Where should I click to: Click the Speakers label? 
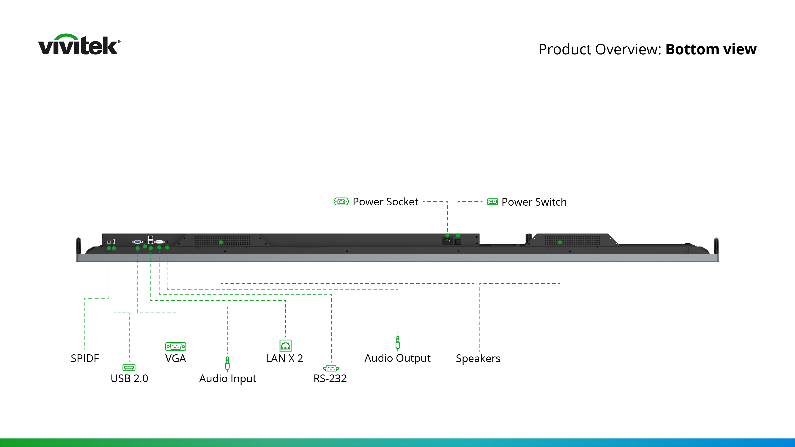pyautogui.click(x=478, y=359)
